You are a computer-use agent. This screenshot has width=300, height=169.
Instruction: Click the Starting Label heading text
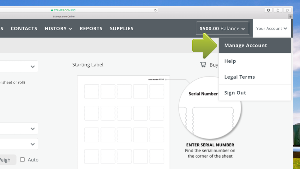point(88,65)
